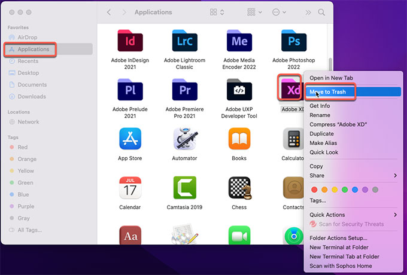This screenshot has height=275, width=407.
Task: Open Network under Locations
Action: 24,122
